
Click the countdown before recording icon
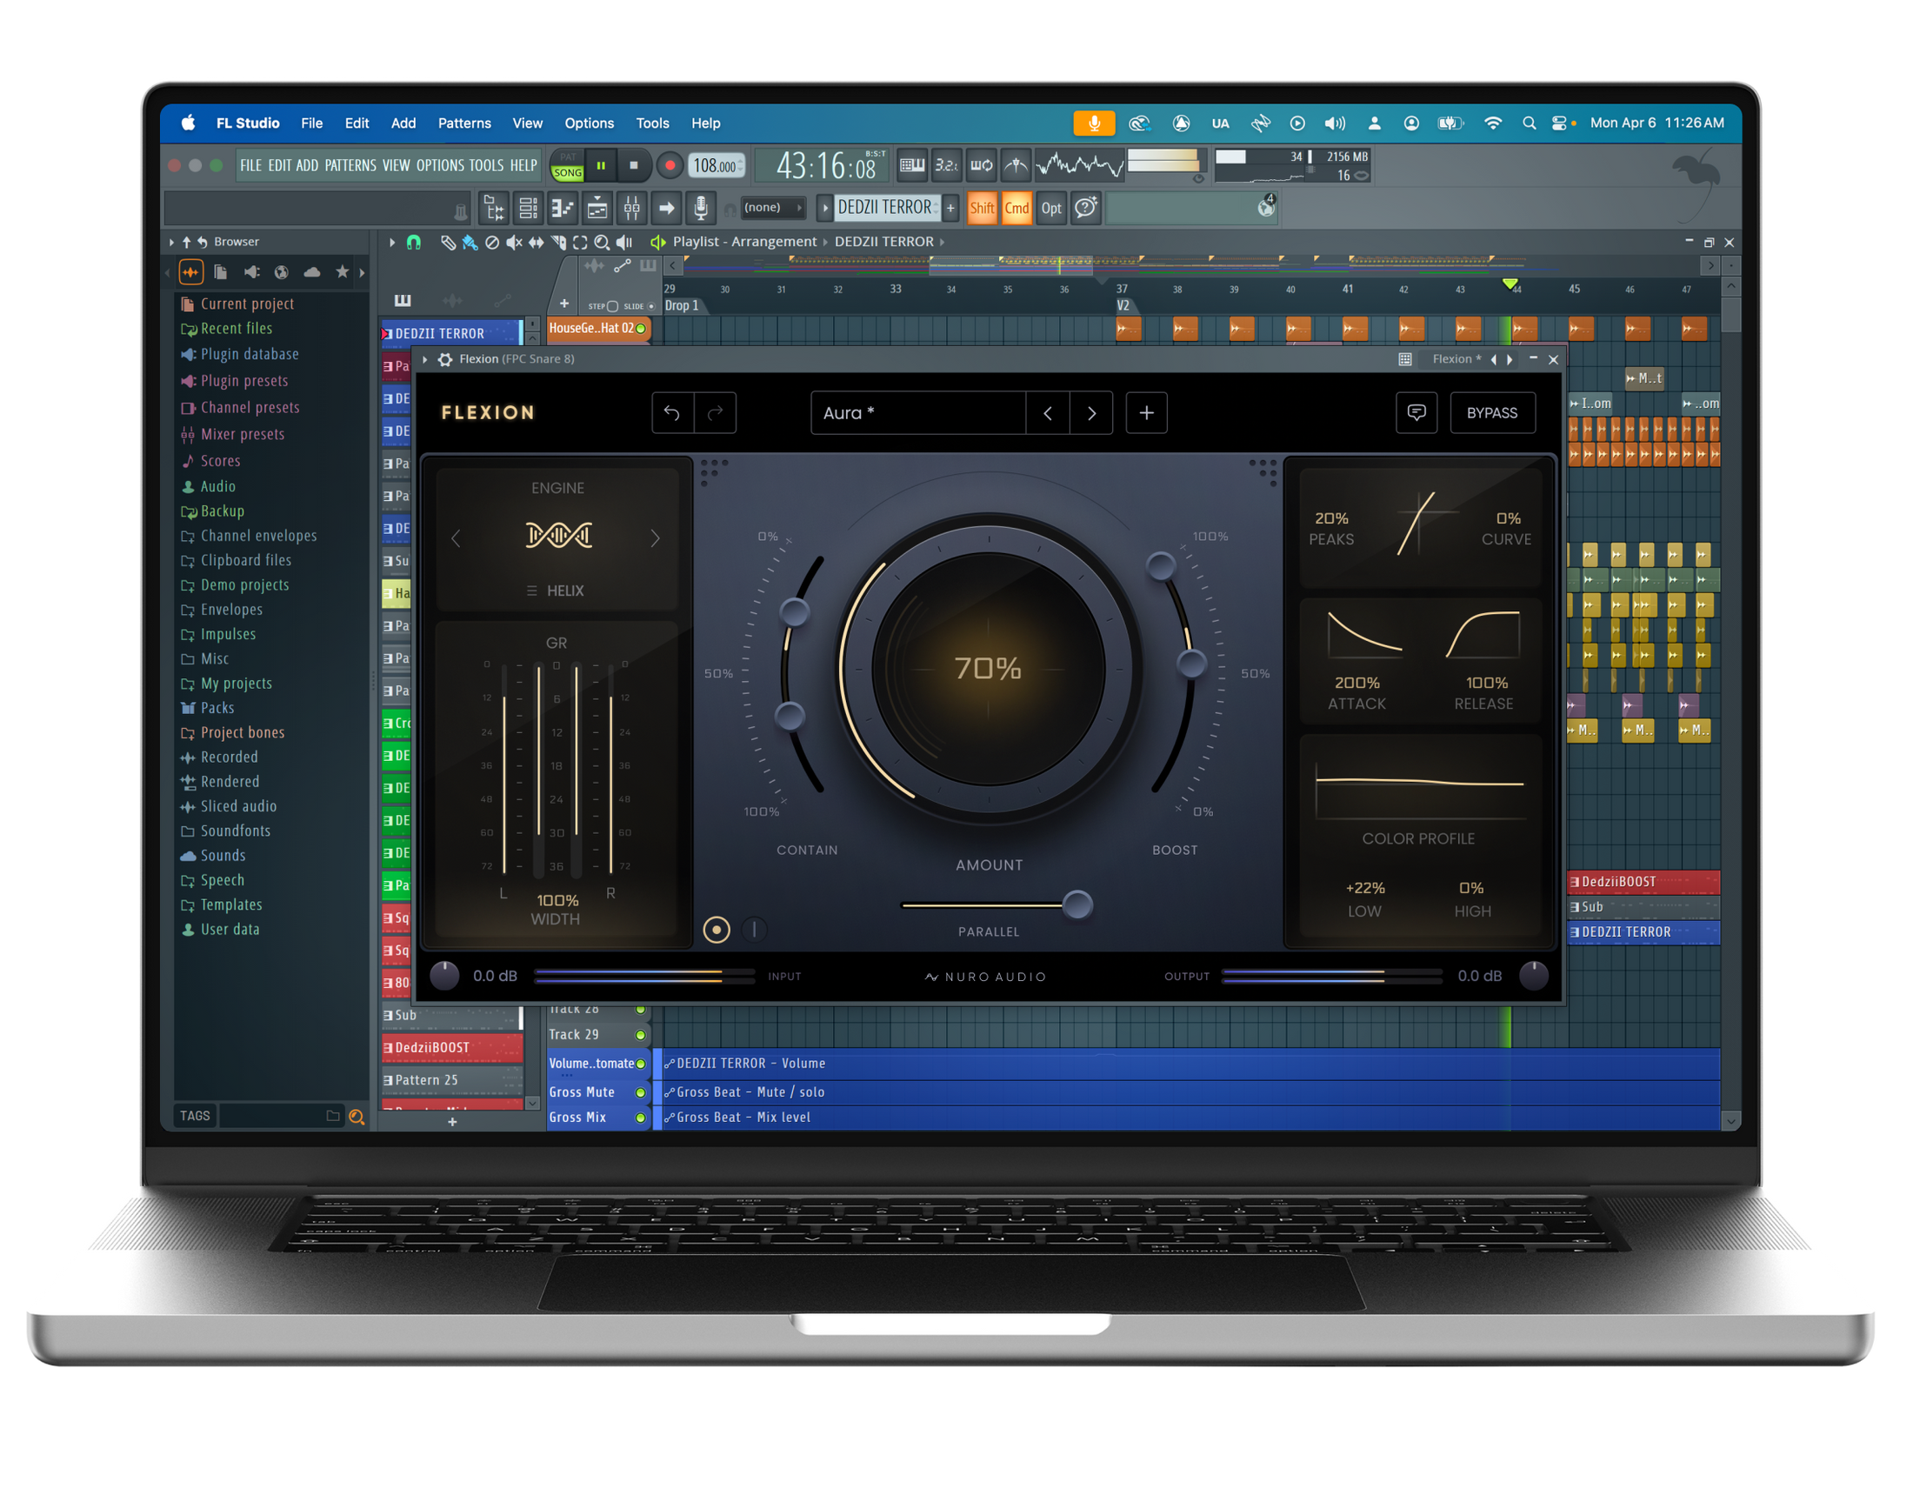(x=946, y=164)
